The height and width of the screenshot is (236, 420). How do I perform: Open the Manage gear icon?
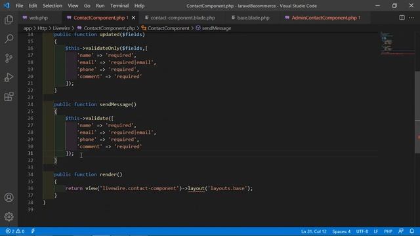(x=9, y=217)
